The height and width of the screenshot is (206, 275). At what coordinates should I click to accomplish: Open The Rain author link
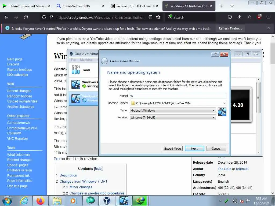[x=224, y=169]
